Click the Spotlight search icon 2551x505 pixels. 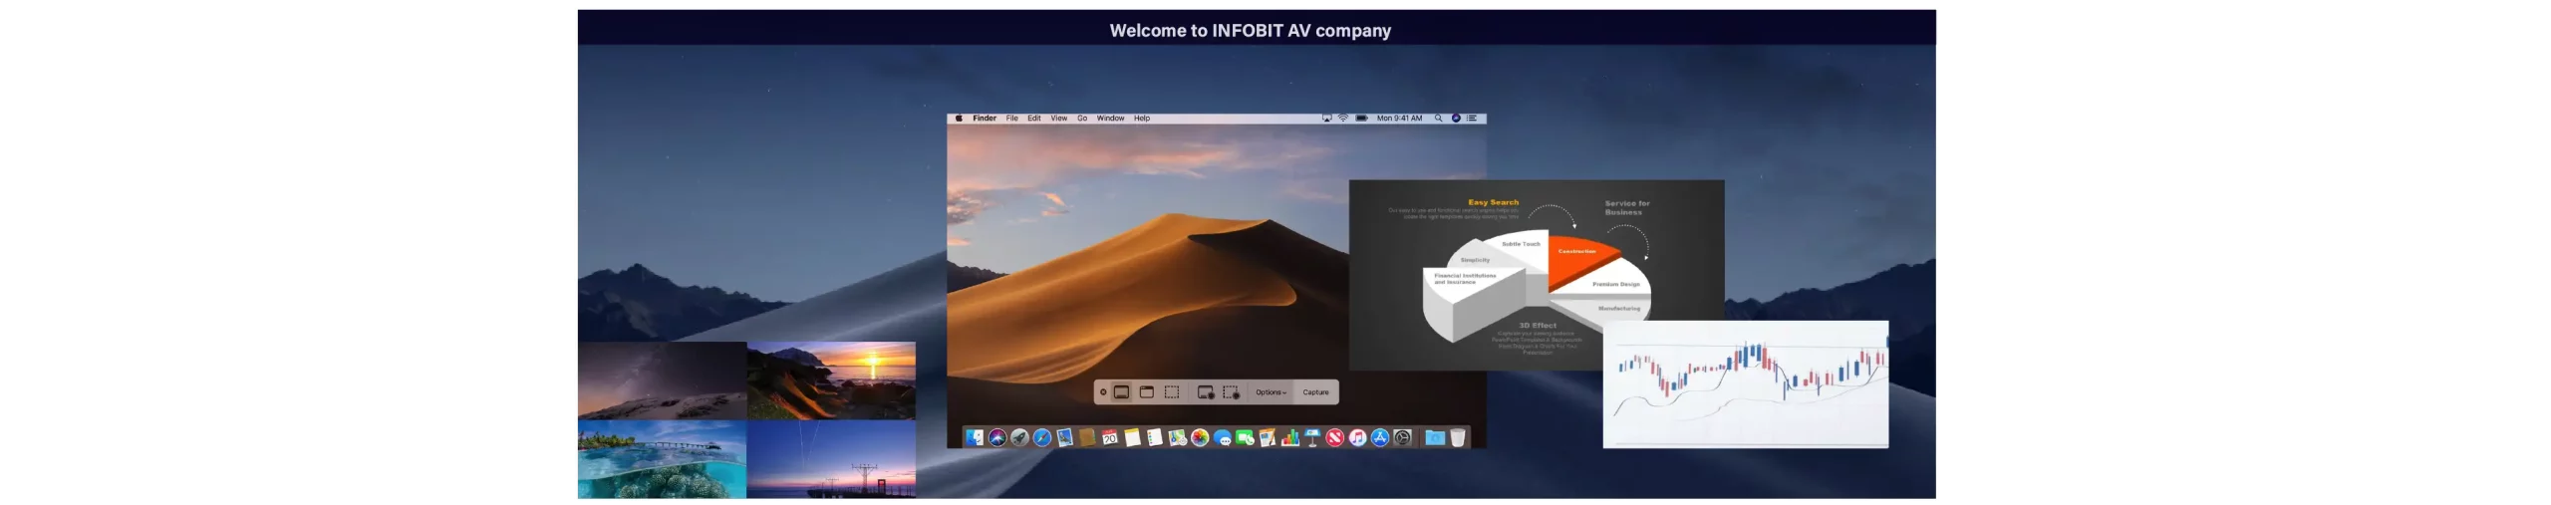tap(1438, 119)
